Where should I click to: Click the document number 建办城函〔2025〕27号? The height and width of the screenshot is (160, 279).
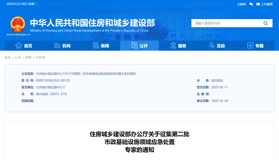[x=52, y=94]
